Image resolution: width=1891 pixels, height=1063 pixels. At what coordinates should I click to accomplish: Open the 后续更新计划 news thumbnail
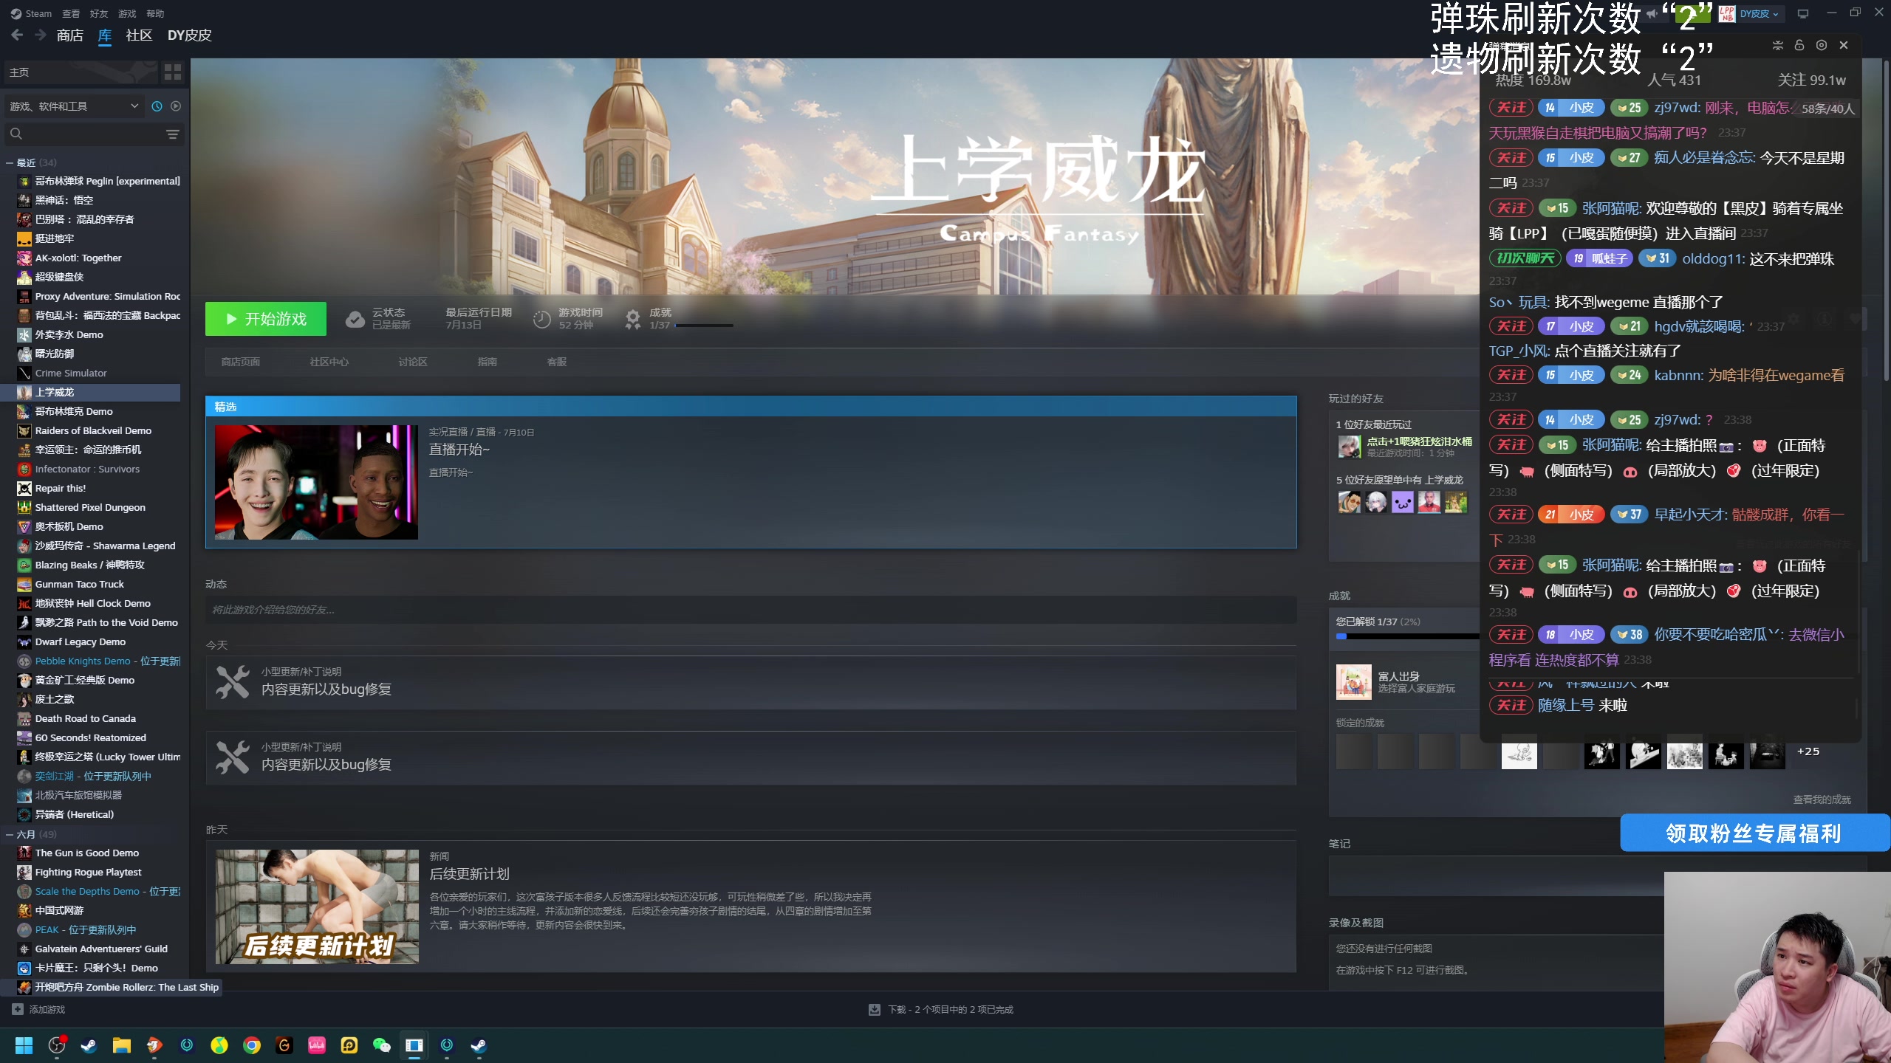click(317, 907)
